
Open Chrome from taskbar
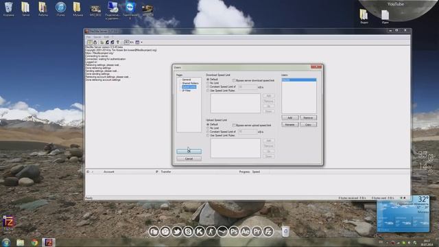(x=34, y=242)
